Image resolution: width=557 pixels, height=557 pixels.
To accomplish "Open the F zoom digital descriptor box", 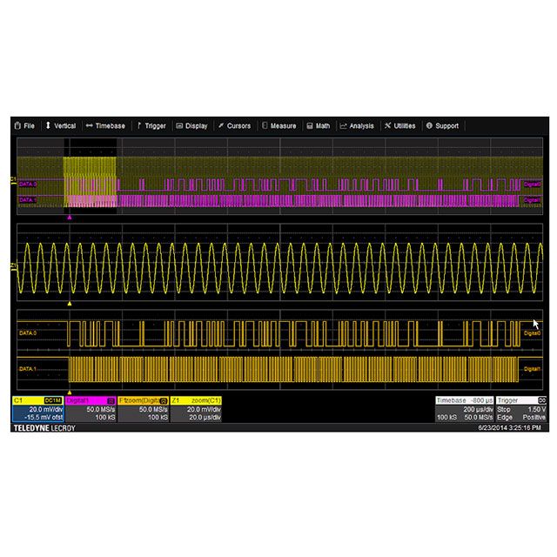I will 143,409.
